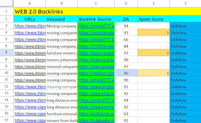The image size is (201, 123).
Task: Select the DA value 84 cell
Action: [126, 46]
